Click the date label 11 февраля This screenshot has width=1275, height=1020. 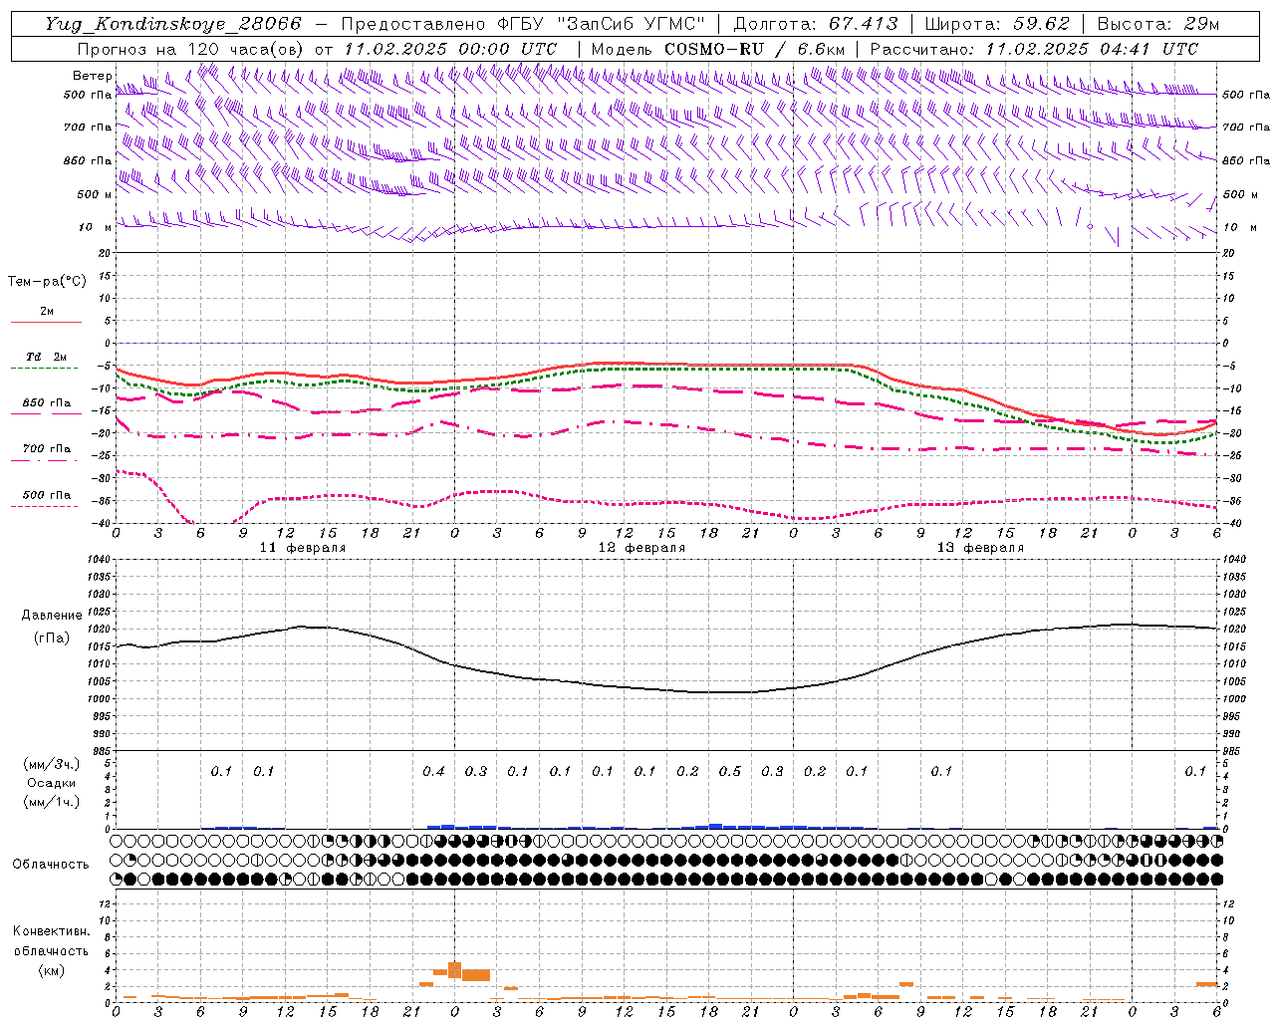[303, 548]
